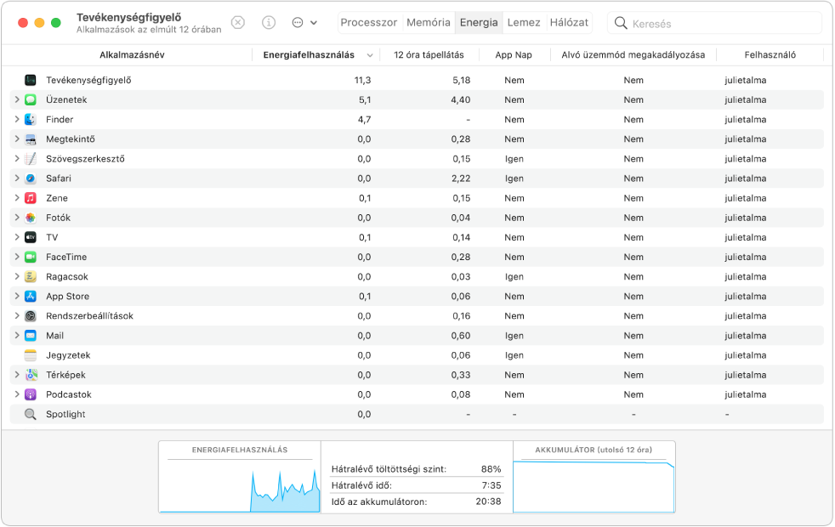This screenshot has width=835, height=527.
Task: Click the Térképek app icon
Action: click(31, 375)
